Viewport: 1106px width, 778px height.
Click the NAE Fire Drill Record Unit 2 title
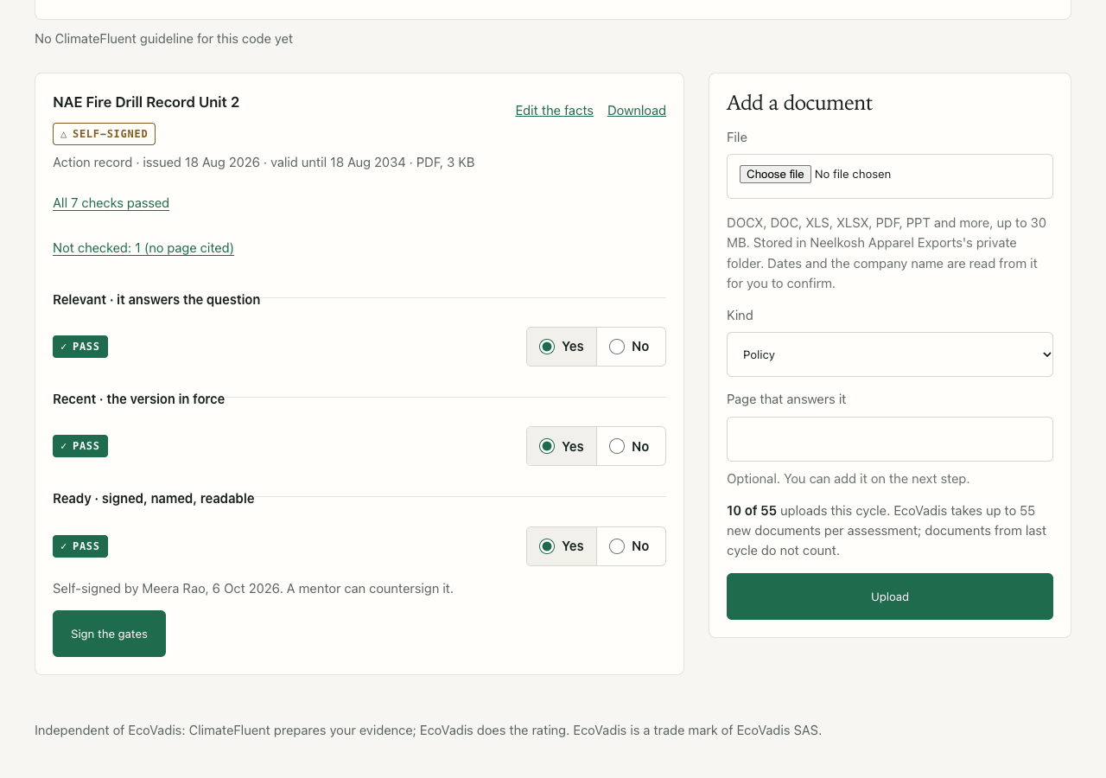[146, 102]
